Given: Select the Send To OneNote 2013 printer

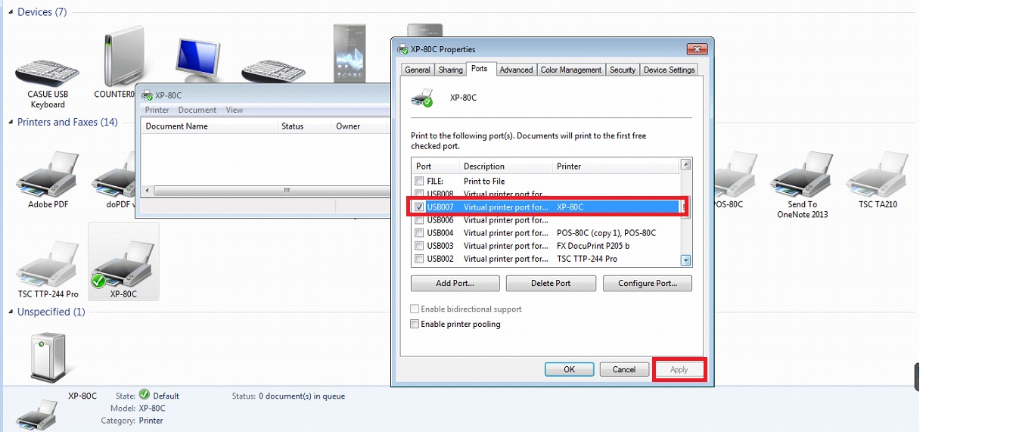Looking at the screenshot, I should 802,176.
